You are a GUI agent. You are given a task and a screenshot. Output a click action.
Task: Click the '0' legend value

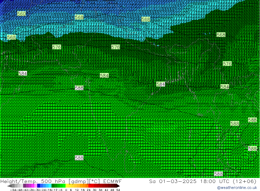pyautogui.click(x=66, y=190)
